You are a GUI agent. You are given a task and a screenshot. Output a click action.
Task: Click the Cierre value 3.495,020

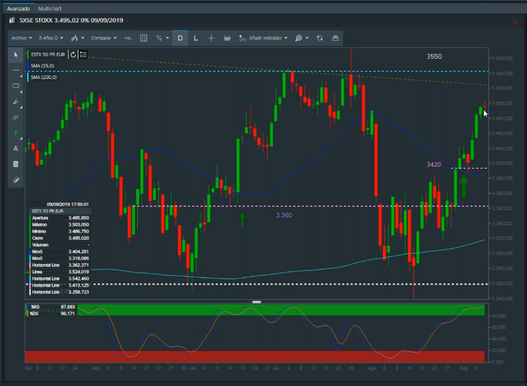[79, 238]
